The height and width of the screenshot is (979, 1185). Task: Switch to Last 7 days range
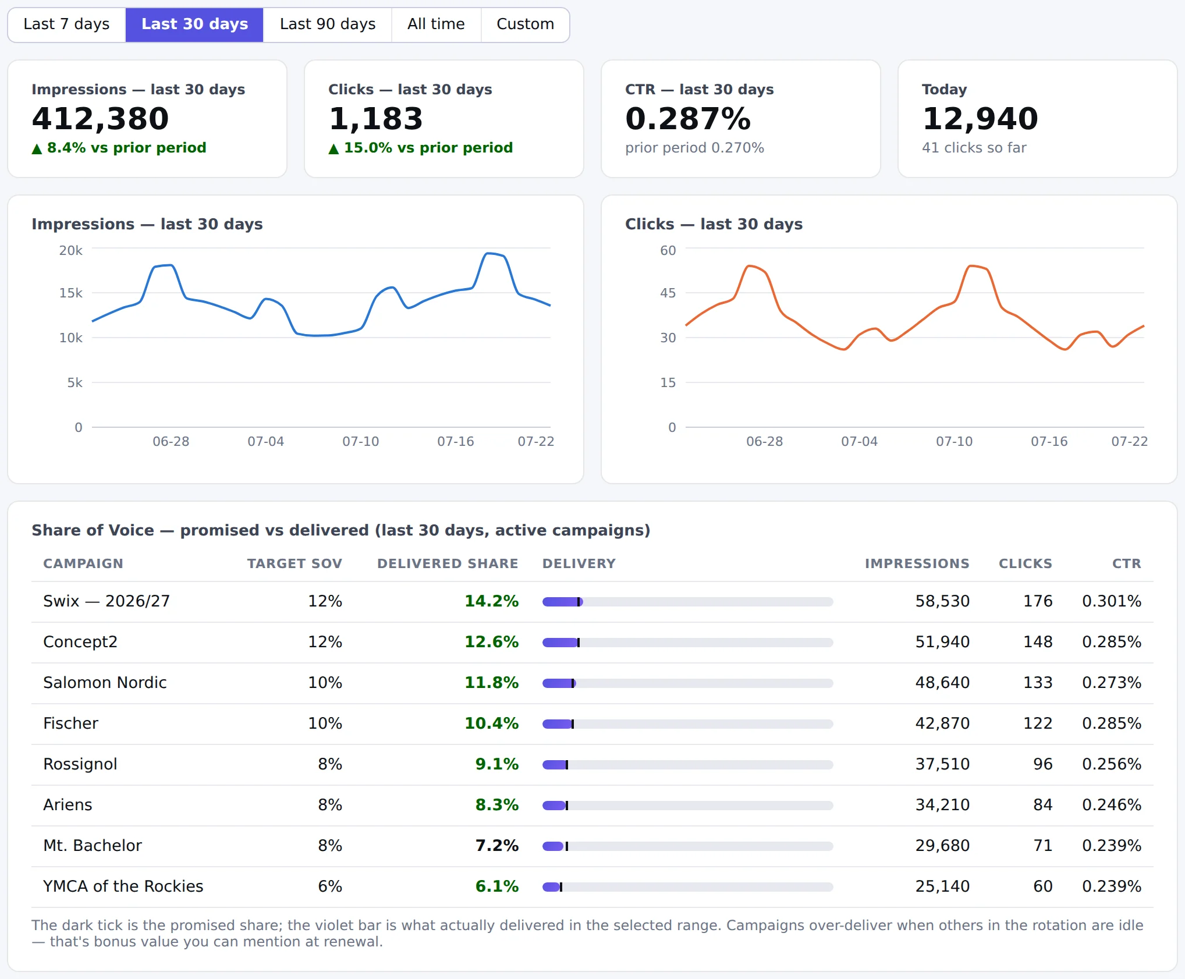[66, 24]
